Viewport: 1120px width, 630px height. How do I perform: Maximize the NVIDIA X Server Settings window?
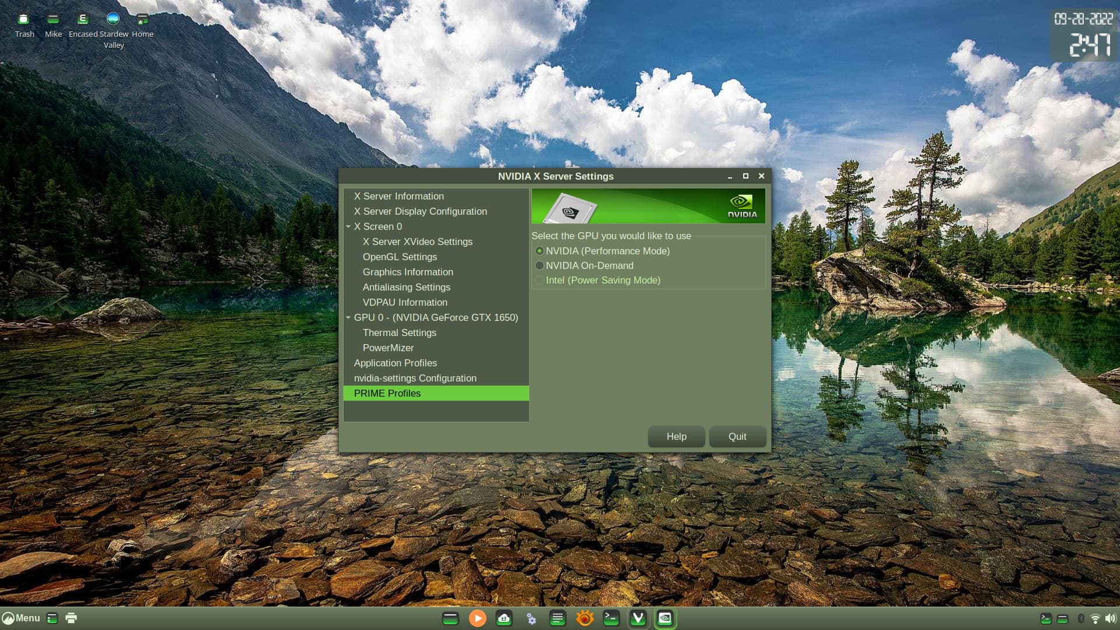coord(745,176)
